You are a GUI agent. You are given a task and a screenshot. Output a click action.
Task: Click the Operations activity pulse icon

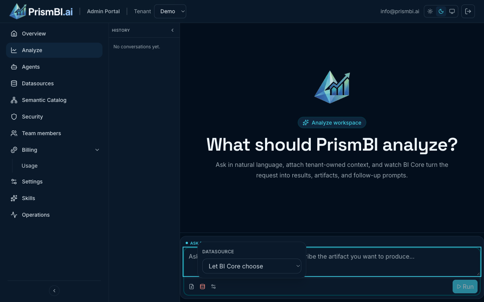14,215
